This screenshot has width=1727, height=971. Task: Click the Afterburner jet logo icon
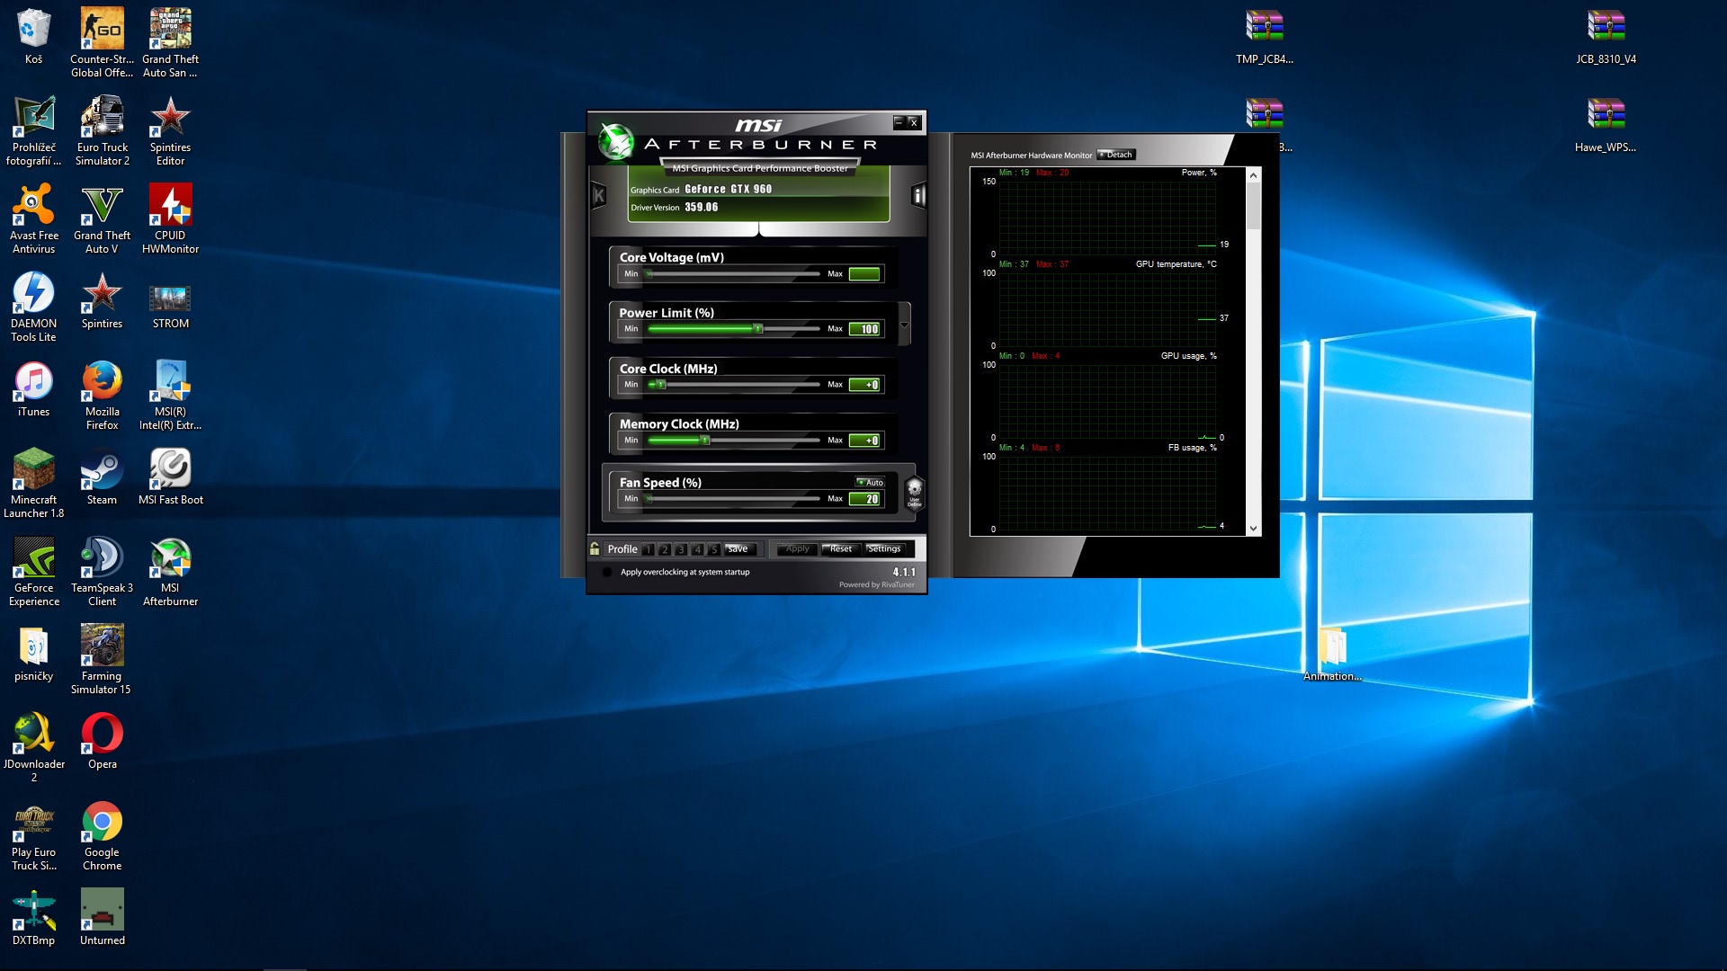616,141
